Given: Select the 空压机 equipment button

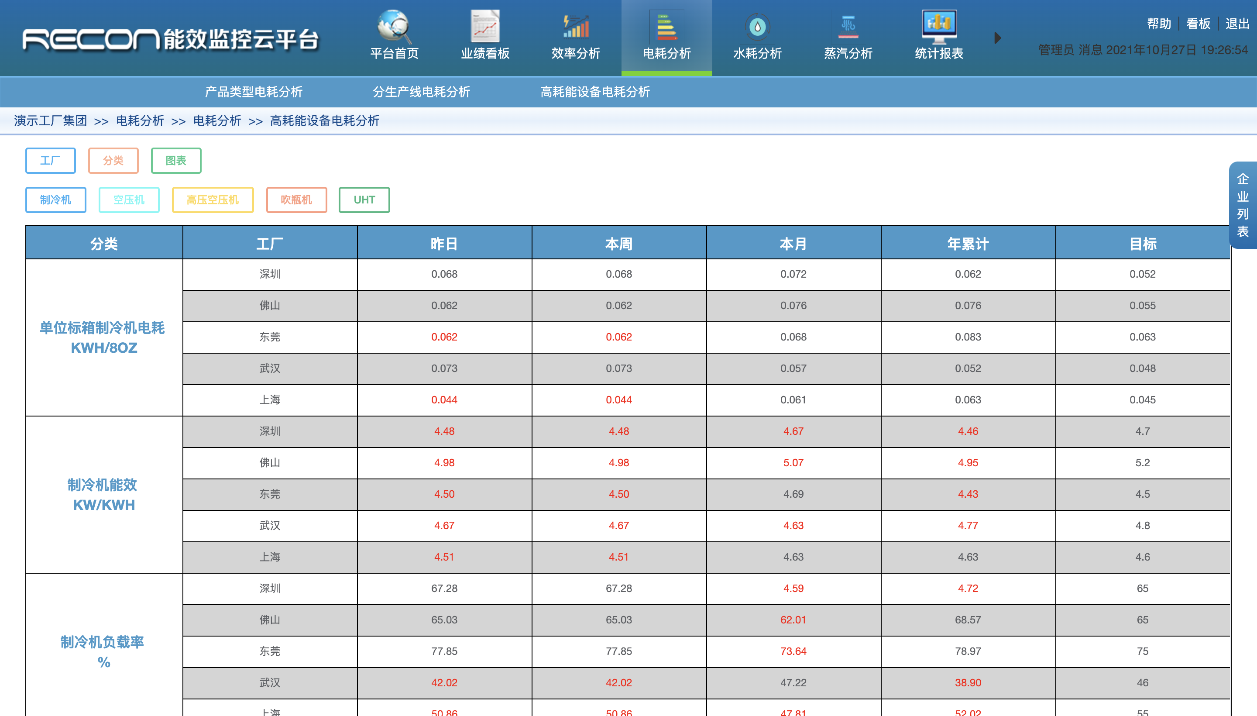Looking at the screenshot, I should (129, 200).
